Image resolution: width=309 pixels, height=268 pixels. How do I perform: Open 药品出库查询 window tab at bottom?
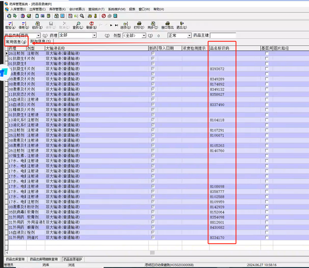coord(16,259)
